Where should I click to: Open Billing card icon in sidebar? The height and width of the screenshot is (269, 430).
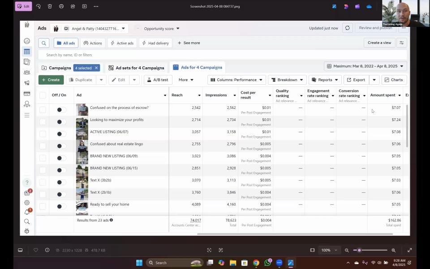pos(27,94)
